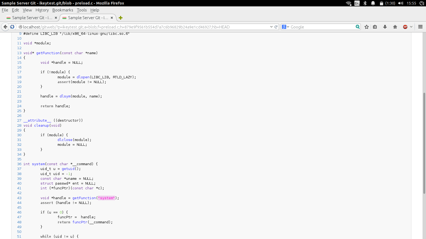Open the keyboard language indicator
The width and height of the screenshot is (426, 239).
click(357, 3)
